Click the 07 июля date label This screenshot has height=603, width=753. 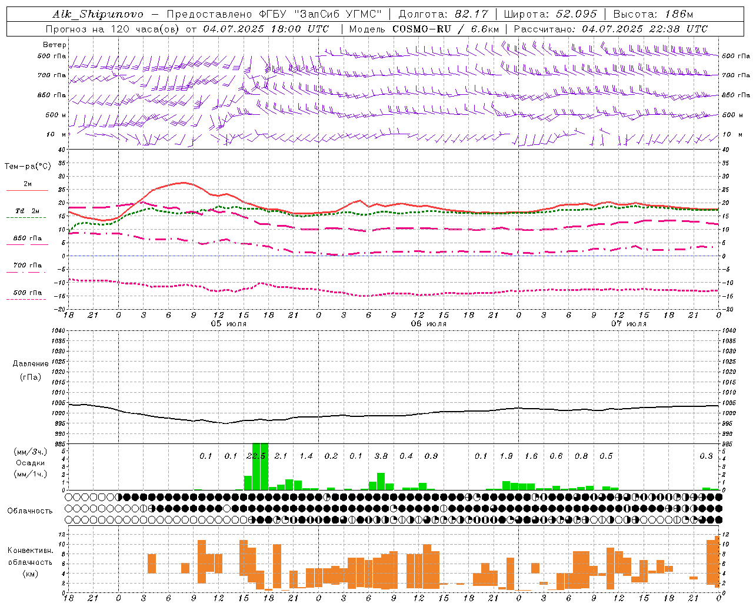pyautogui.click(x=629, y=324)
